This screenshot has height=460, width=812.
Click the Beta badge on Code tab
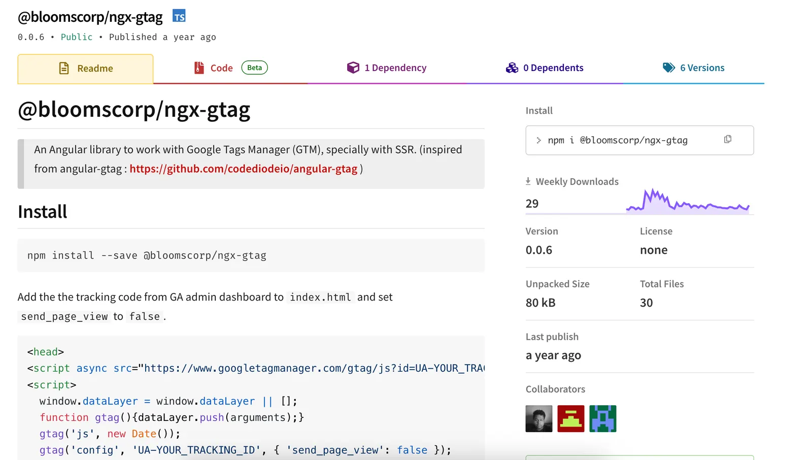[x=254, y=68]
